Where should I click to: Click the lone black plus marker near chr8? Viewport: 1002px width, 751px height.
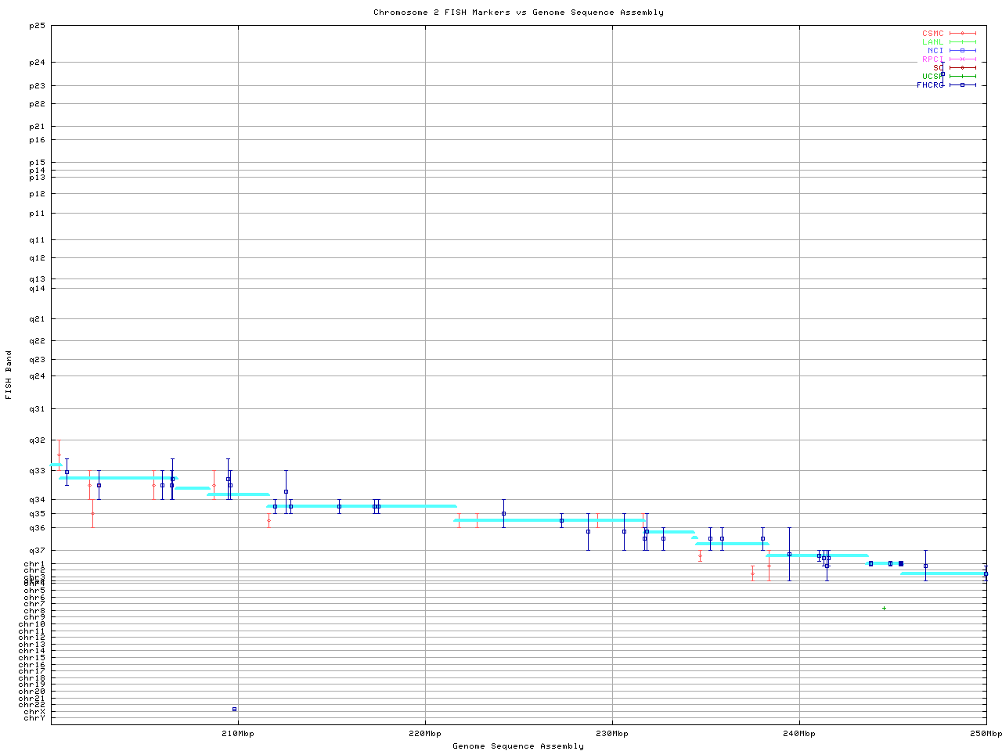coord(884,609)
